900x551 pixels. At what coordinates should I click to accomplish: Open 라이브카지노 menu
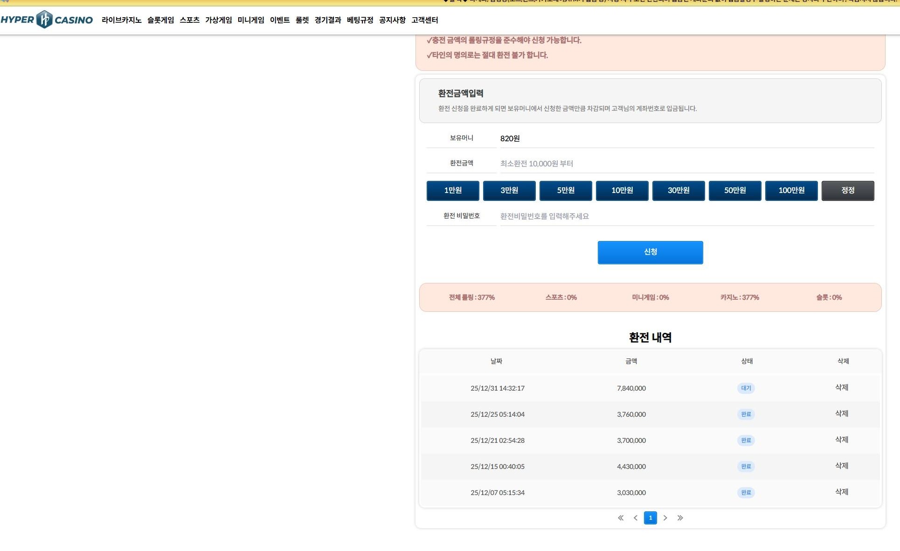[x=121, y=20]
